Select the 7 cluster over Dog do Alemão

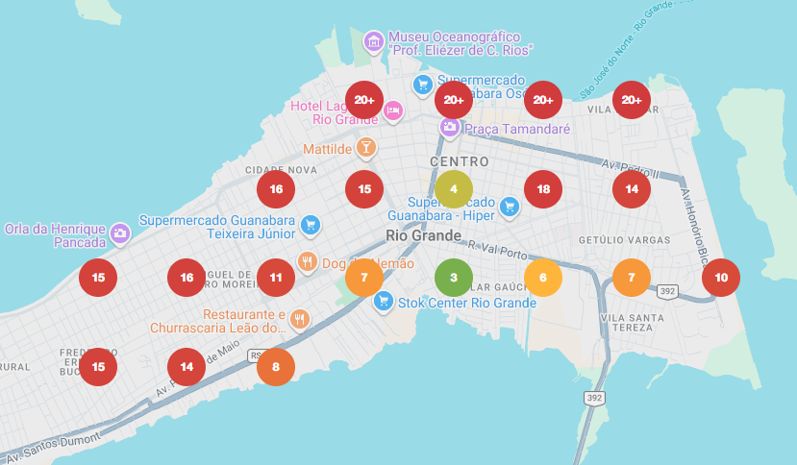tap(364, 278)
